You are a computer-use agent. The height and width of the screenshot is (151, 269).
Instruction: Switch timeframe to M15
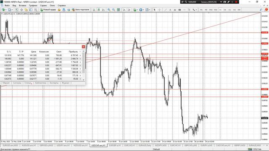click(211, 10)
